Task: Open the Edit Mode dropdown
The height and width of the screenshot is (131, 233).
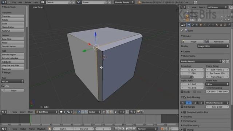Action: click(47, 112)
